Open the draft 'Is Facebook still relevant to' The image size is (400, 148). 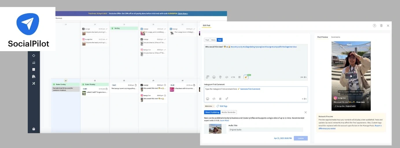tap(183, 88)
